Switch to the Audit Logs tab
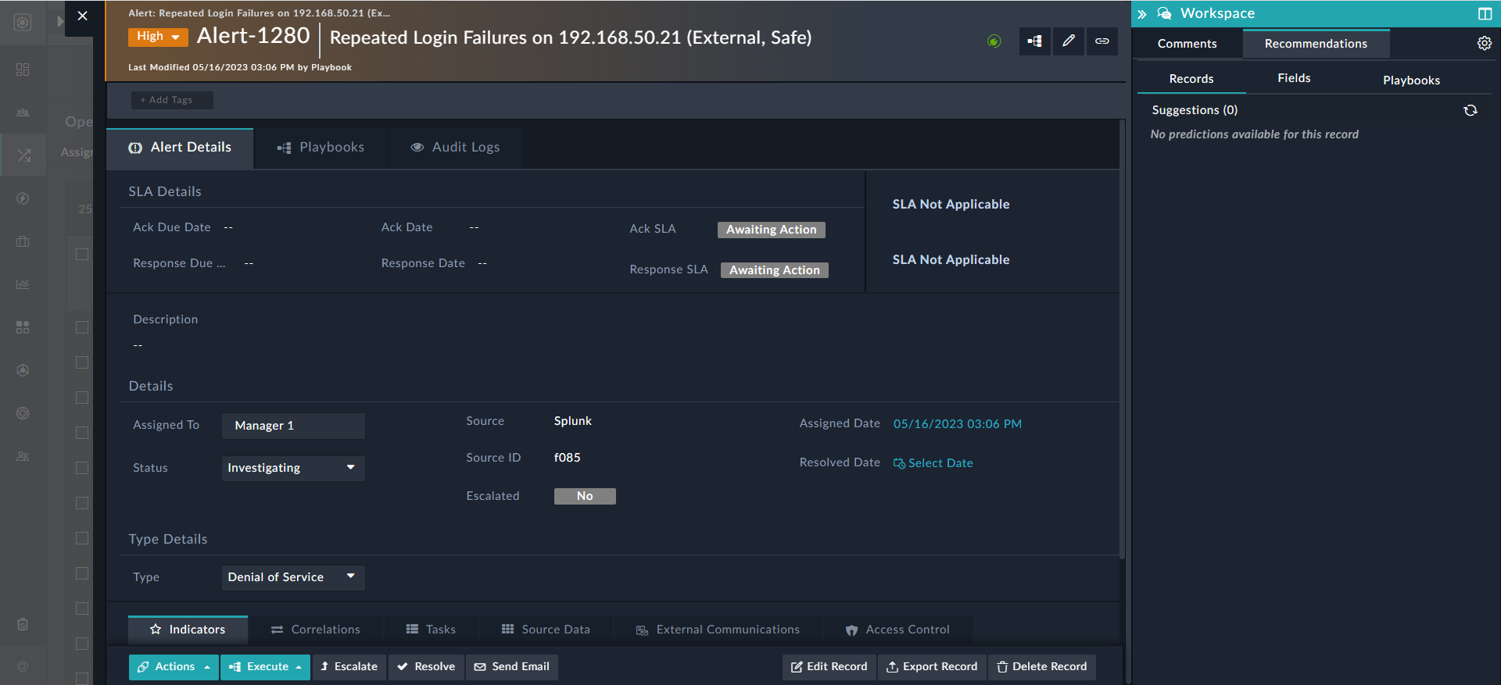The height and width of the screenshot is (685, 1501). tap(455, 148)
